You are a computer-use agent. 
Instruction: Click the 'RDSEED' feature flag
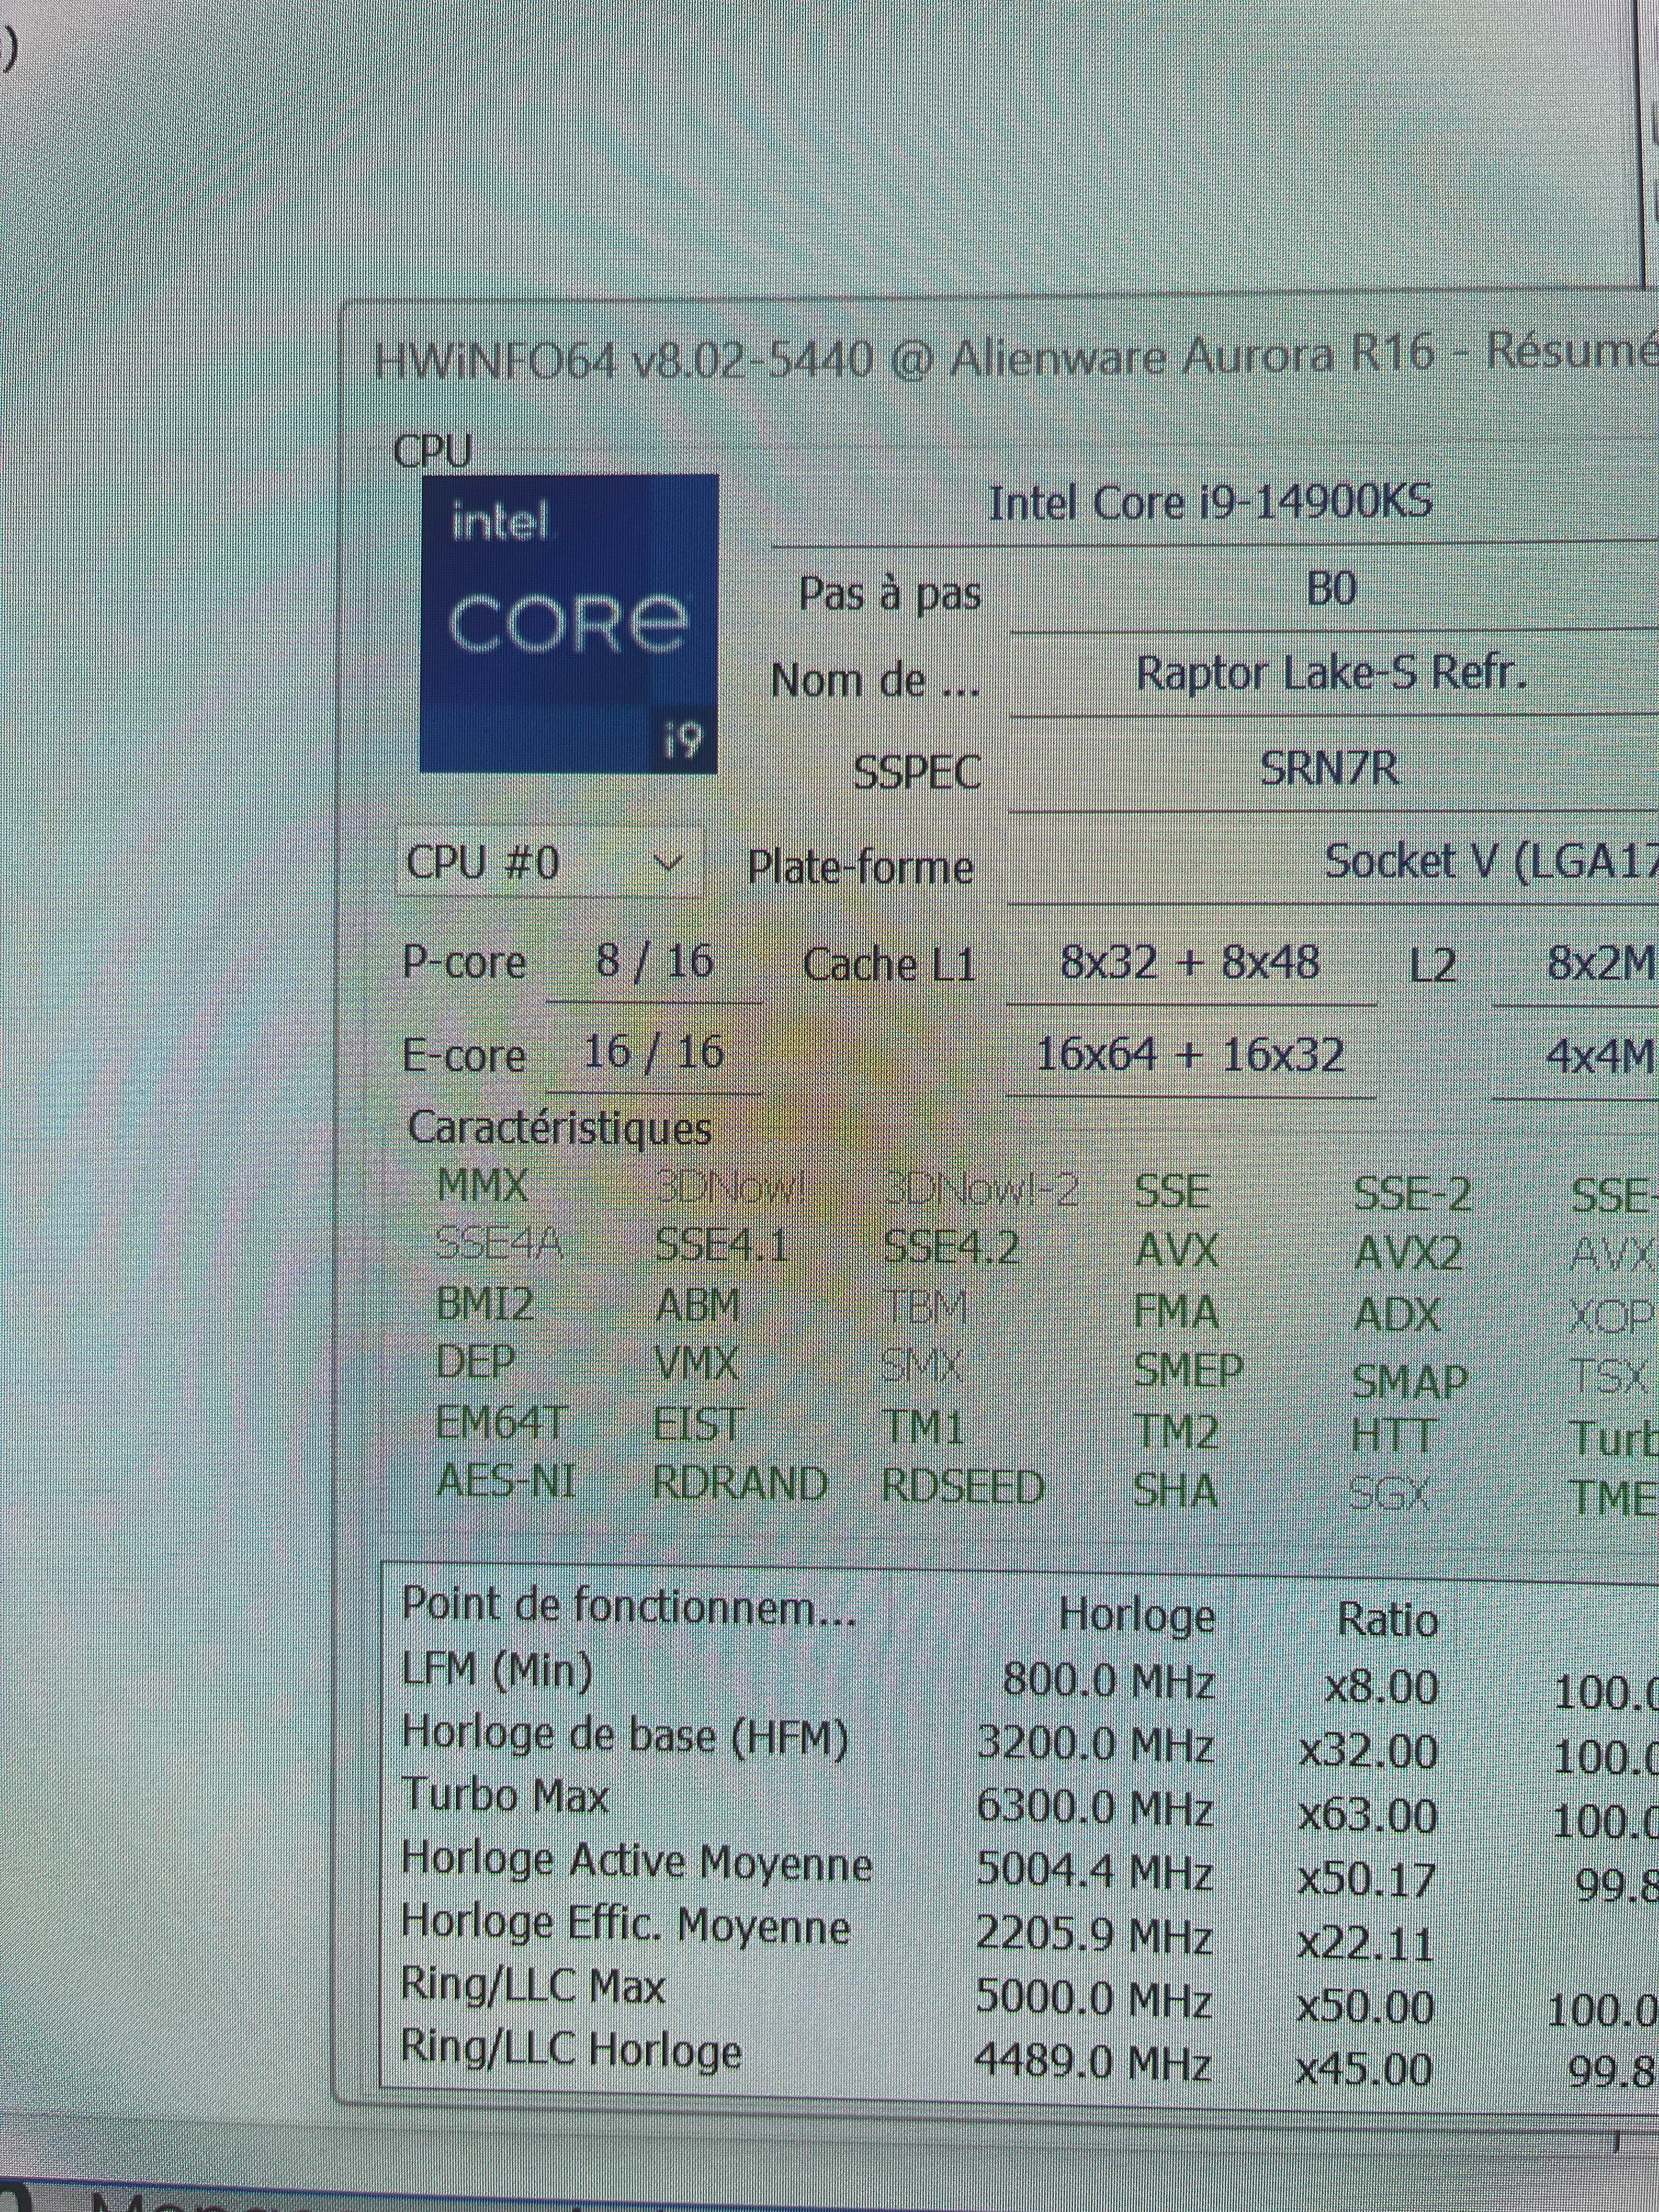click(963, 1488)
